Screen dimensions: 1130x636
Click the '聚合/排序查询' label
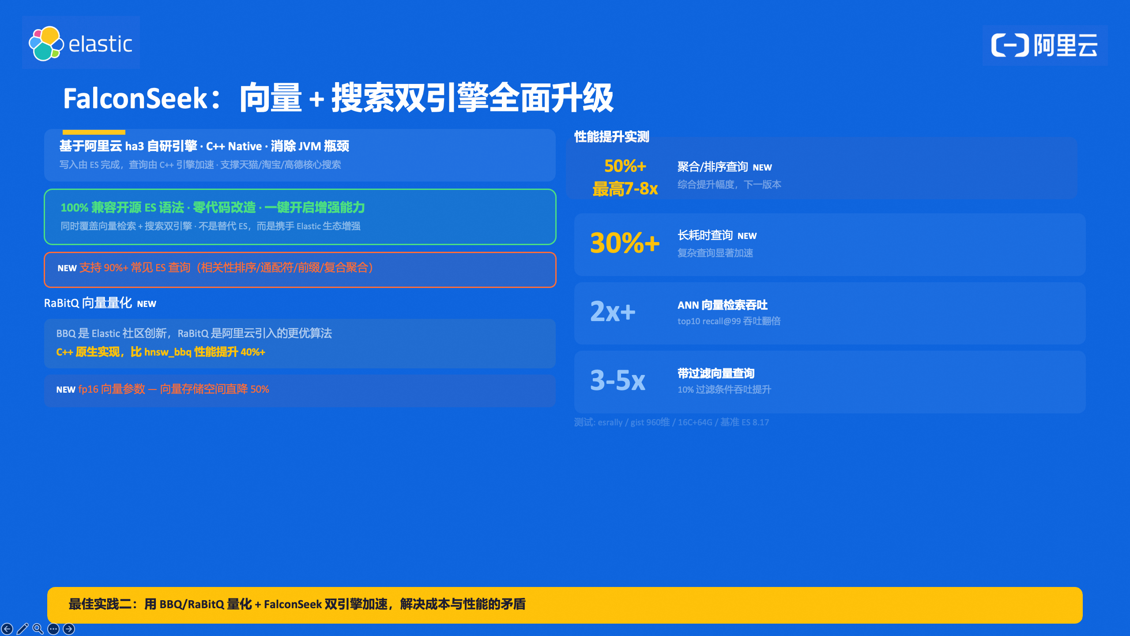click(x=712, y=167)
